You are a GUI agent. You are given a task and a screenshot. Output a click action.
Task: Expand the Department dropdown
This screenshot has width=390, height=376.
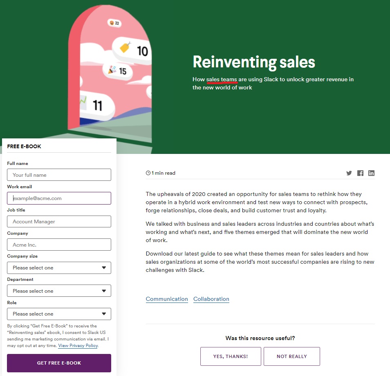tap(59, 291)
